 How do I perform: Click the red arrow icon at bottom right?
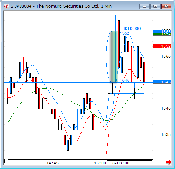pos(169,162)
